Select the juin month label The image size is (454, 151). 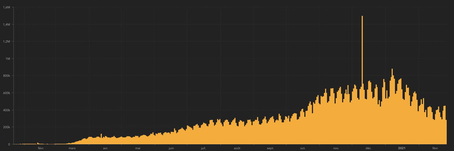pos(171,148)
